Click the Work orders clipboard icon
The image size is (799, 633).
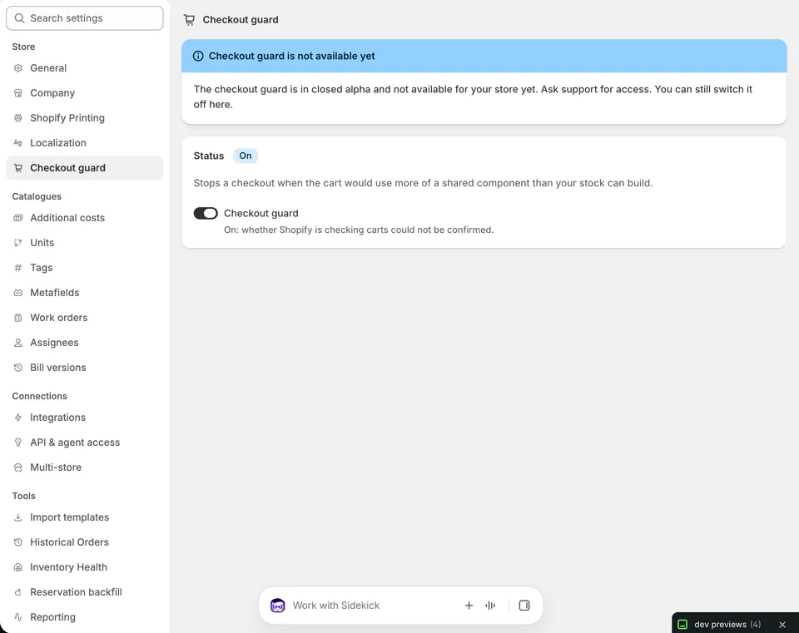pyautogui.click(x=18, y=317)
